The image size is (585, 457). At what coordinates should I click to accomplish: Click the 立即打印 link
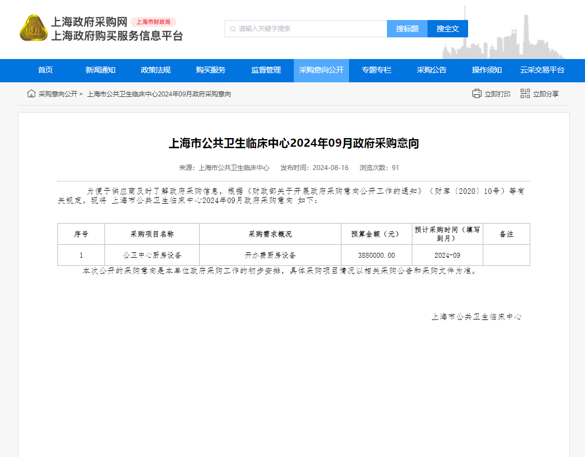tap(497, 94)
